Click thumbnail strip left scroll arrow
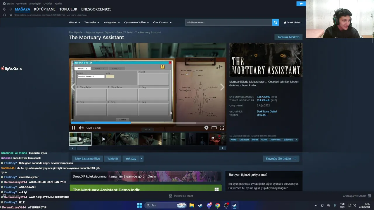Image resolution: width=374 pixels, height=210 pixels. click(73, 148)
